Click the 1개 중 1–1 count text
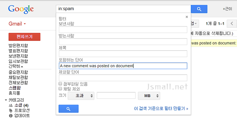The width and height of the screenshot is (237, 119). [x=215, y=24]
